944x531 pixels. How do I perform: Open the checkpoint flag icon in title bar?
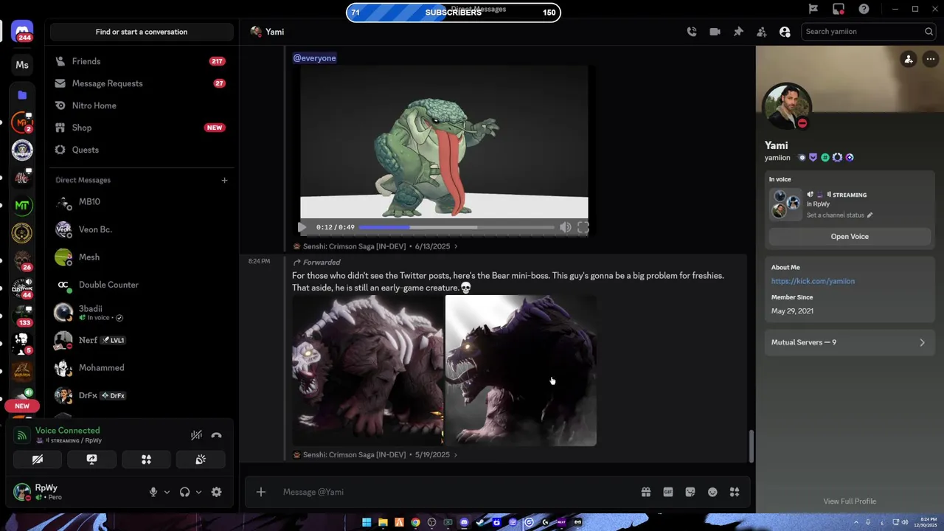813,9
